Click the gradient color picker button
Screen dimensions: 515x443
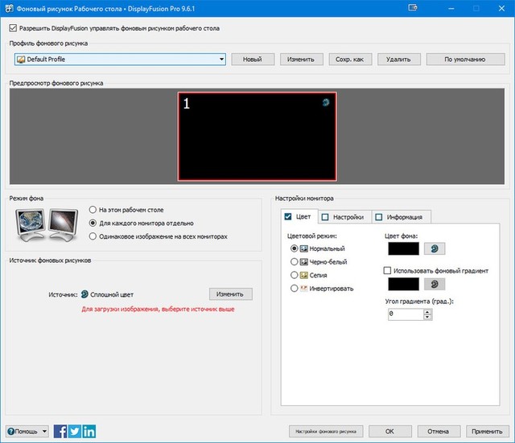click(x=435, y=284)
